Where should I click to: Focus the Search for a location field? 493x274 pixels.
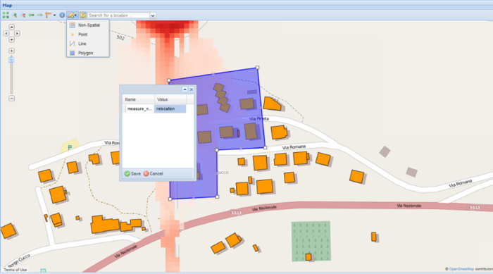118,15
